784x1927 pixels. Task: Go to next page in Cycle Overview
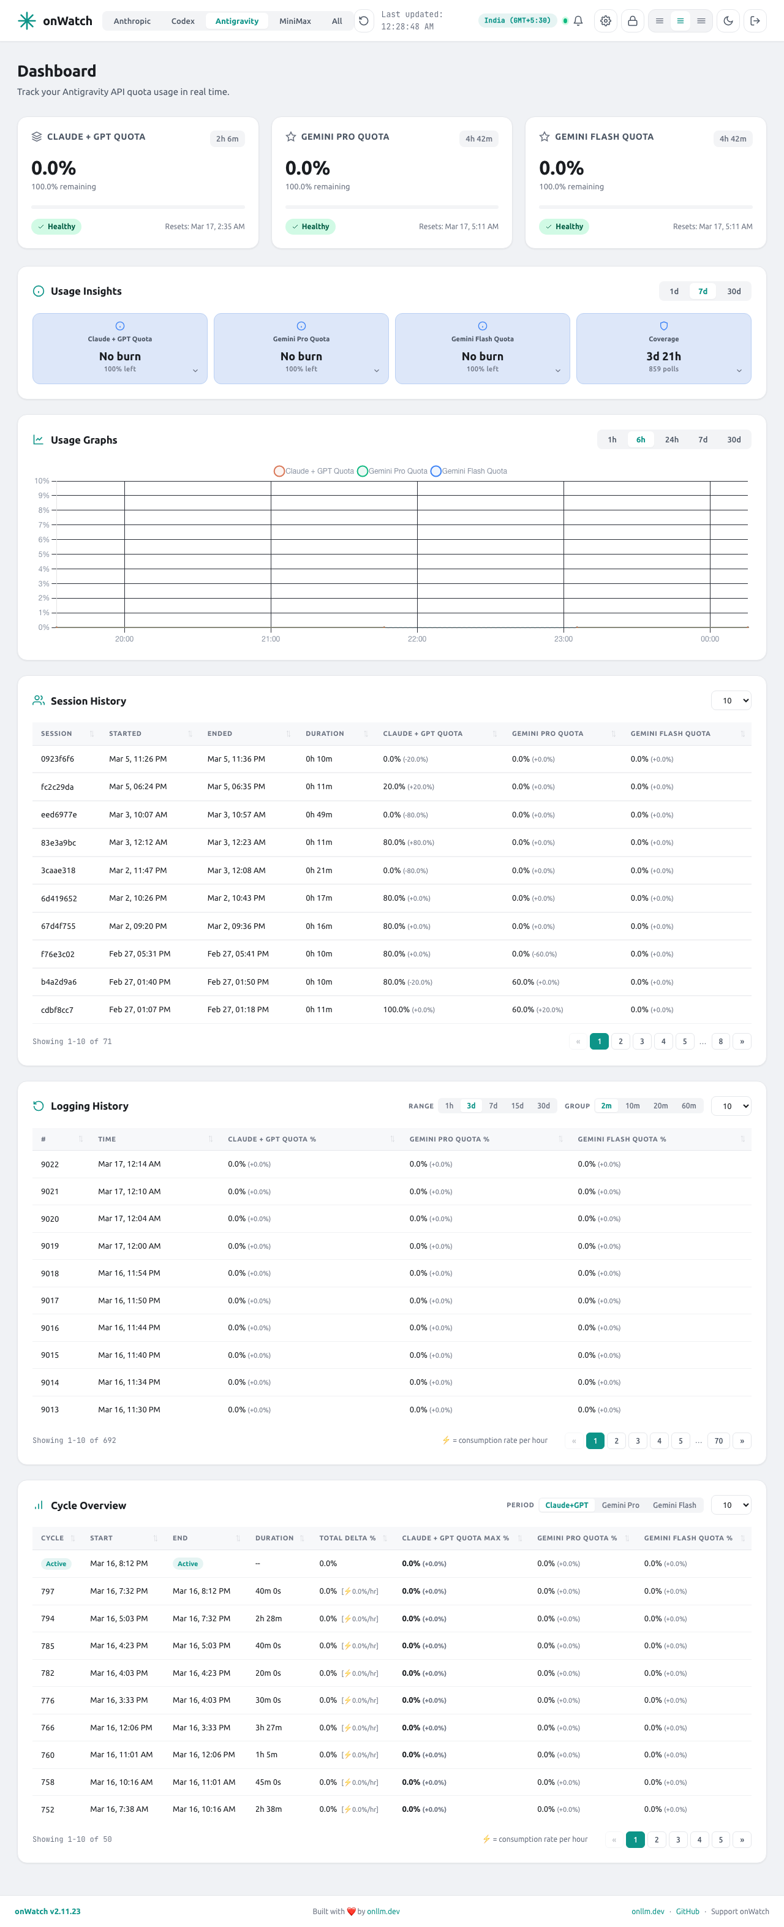pos(741,1839)
